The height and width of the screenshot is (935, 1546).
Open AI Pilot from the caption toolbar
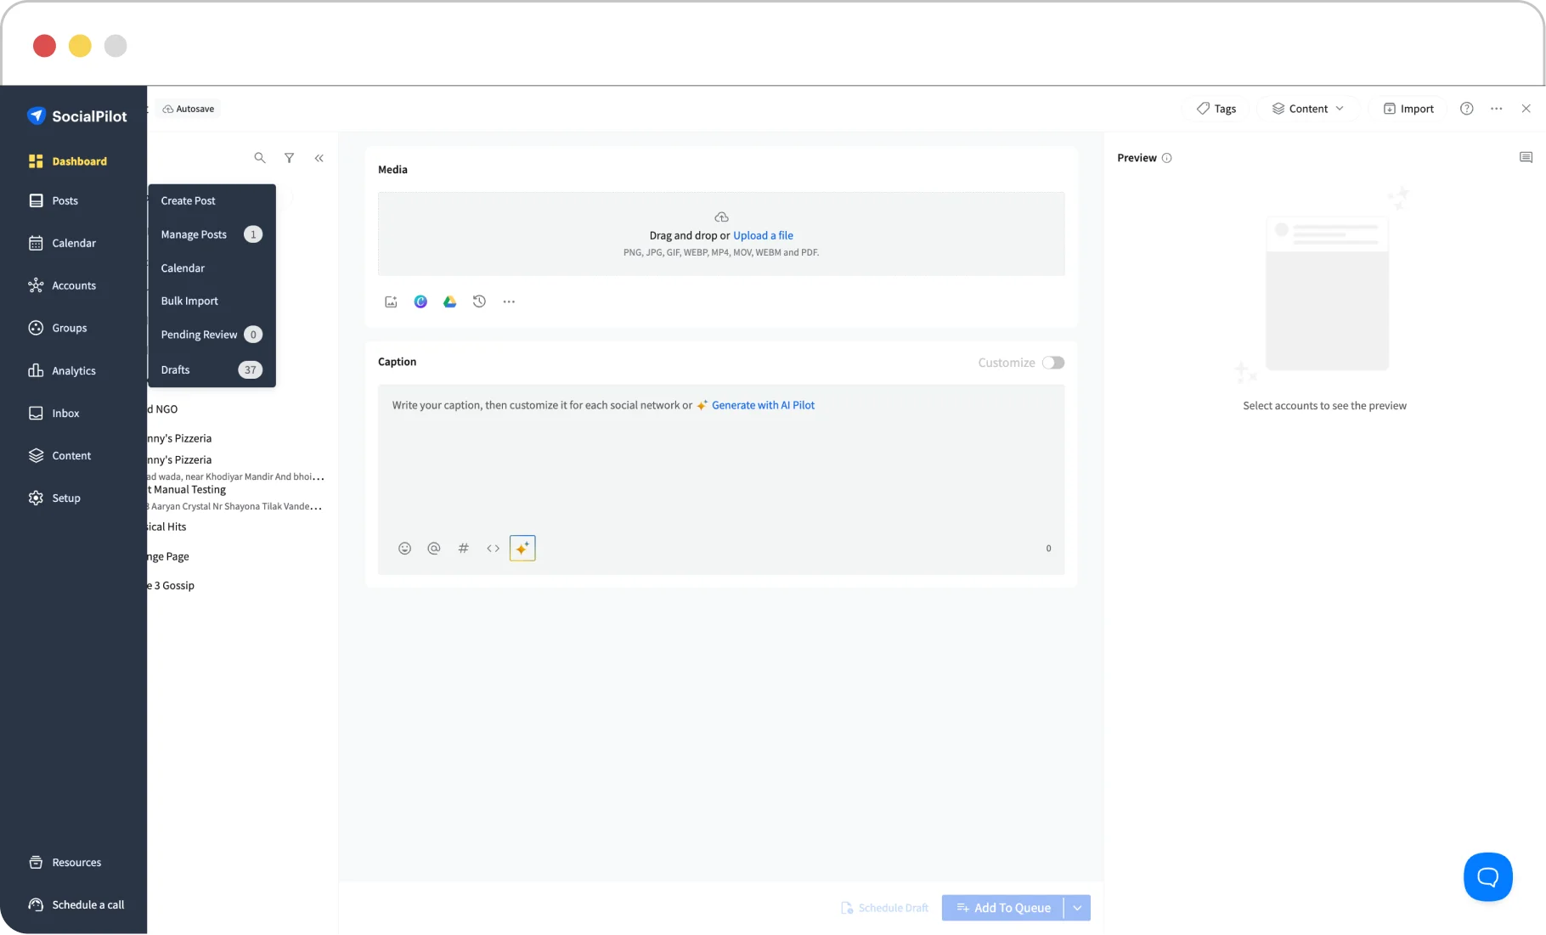point(522,548)
